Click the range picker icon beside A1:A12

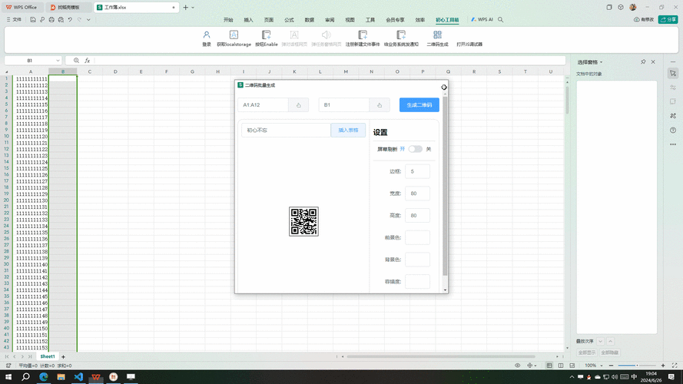pos(298,105)
